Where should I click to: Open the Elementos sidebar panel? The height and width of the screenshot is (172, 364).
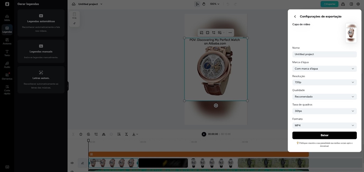pyautogui.click(x=7, y=76)
